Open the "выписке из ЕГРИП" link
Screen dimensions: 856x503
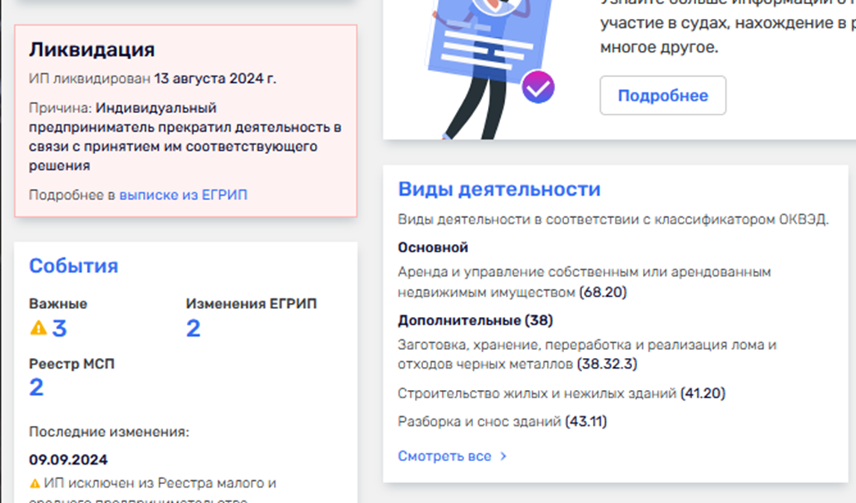pos(183,195)
